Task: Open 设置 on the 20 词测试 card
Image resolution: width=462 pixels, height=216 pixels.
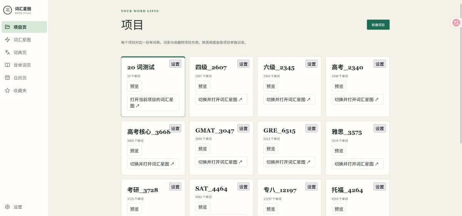Action: click(175, 64)
